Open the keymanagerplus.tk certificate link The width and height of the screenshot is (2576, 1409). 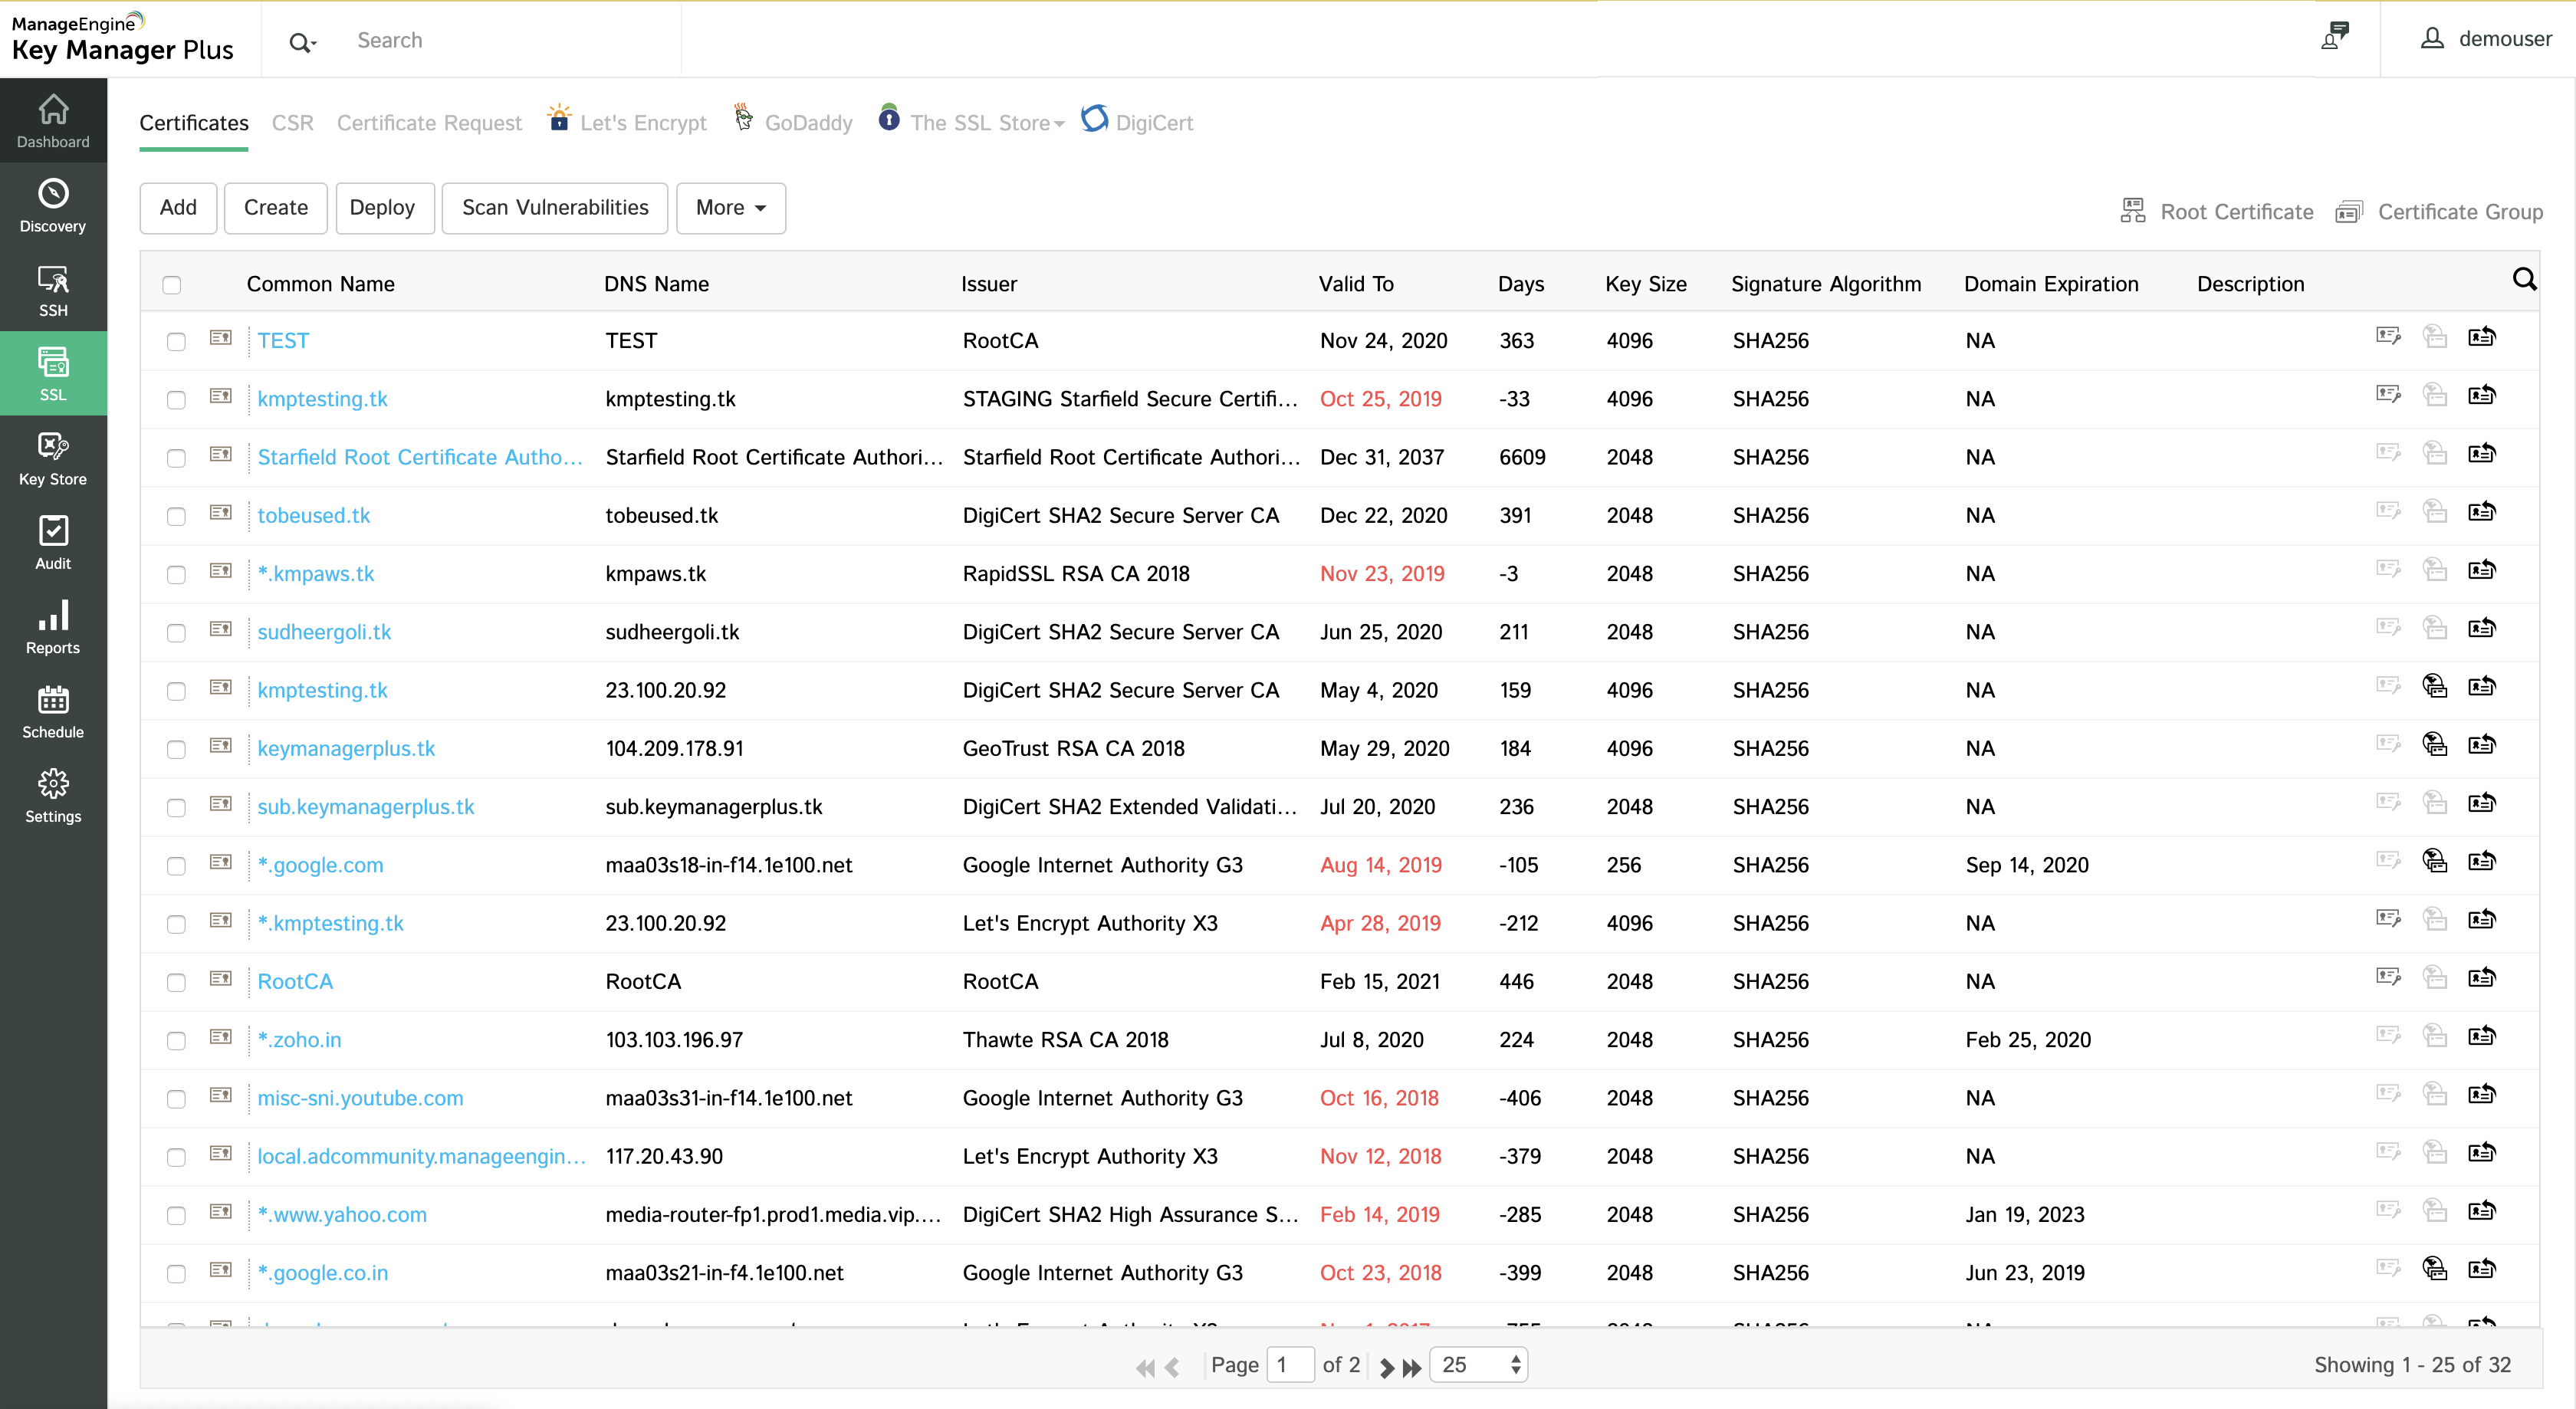pos(346,749)
